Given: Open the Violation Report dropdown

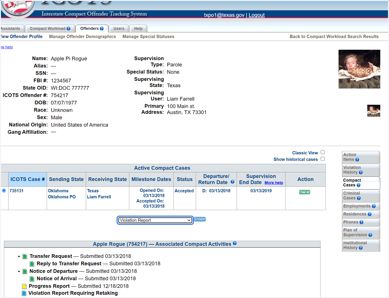Looking at the screenshot, I should click(x=155, y=220).
